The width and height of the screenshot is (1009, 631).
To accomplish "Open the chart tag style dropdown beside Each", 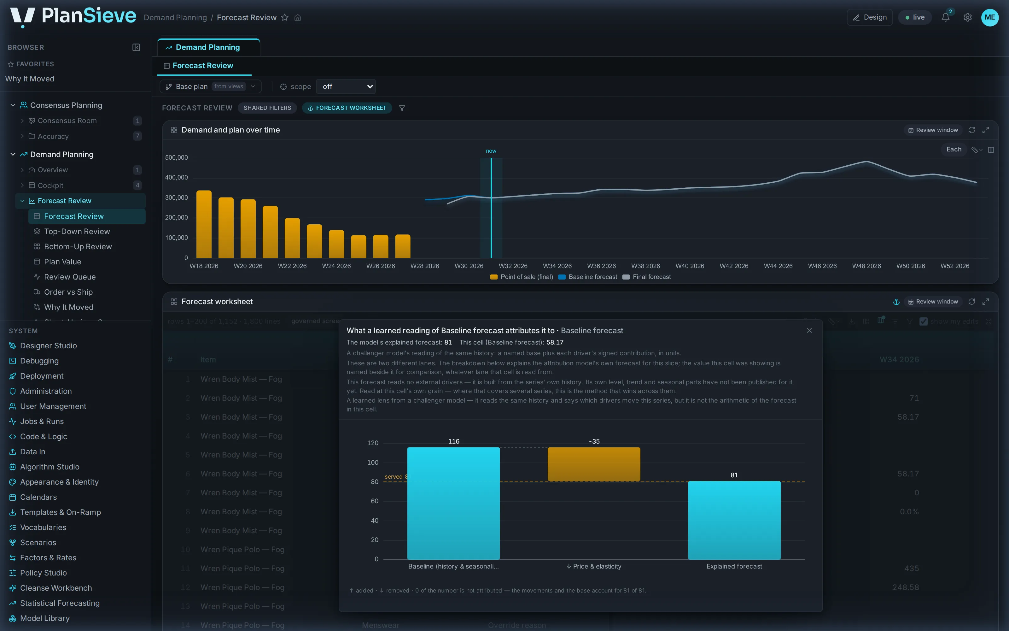I will [x=977, y=150].
